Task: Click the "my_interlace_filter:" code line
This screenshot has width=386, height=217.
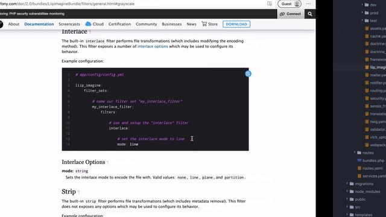Action: click(x=113, y=107)
